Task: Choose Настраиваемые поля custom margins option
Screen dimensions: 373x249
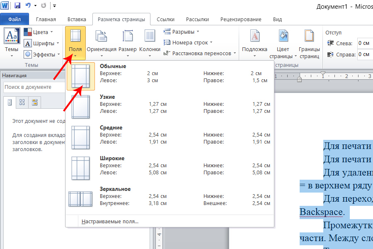Action: pos(110,222)
